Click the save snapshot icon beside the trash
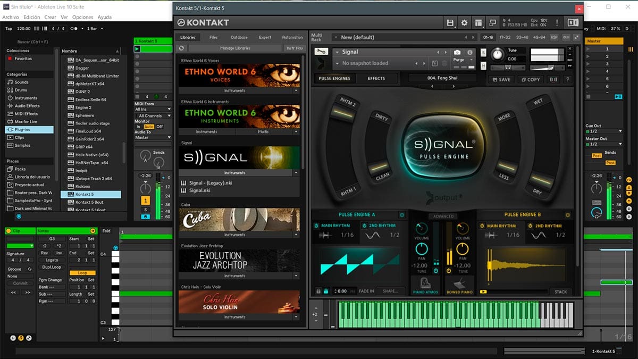The width and height of the screenshot is (638, 359). click(x=434, y=63)
